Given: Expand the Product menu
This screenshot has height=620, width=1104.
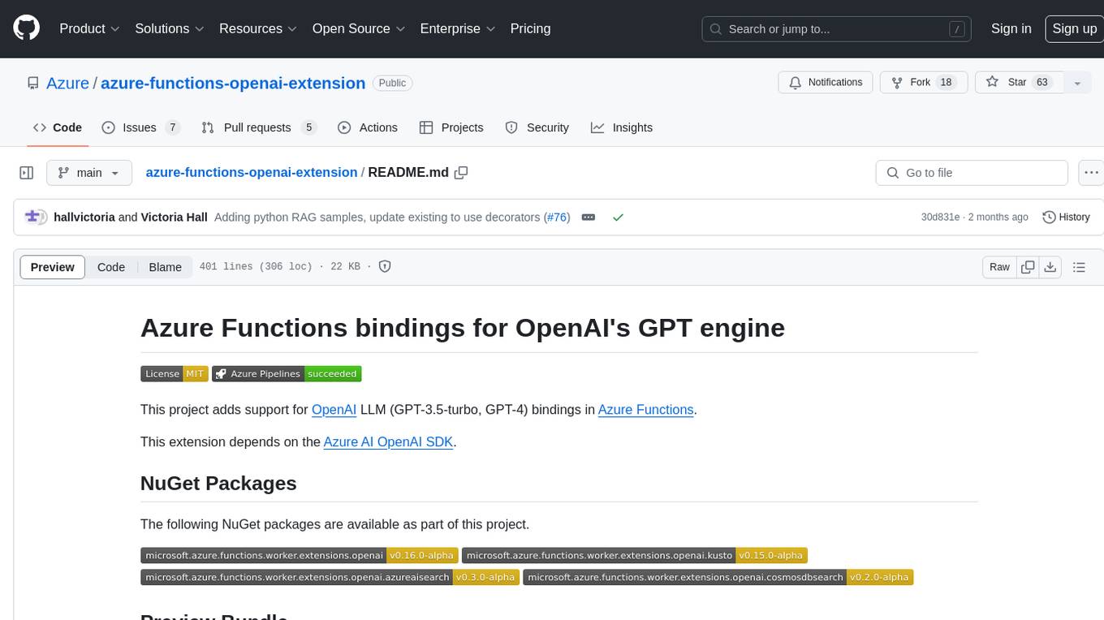Looking at the screenshot, I should (89, 28).
